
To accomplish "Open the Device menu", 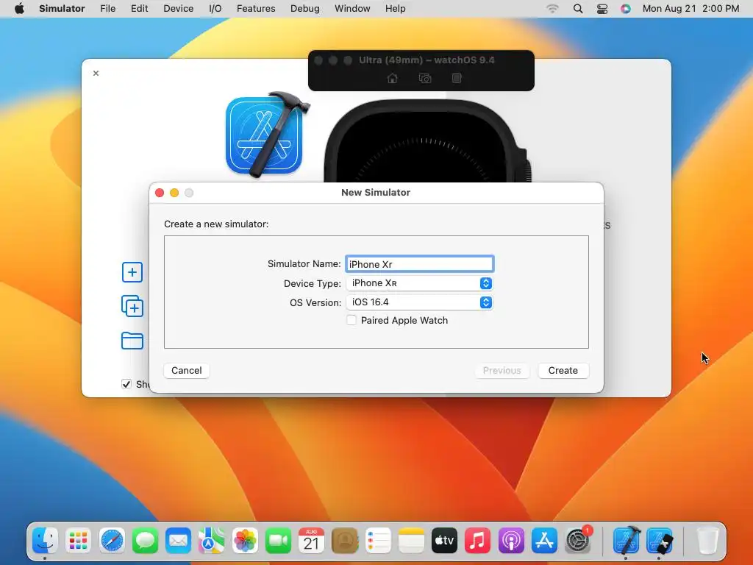I will tap(178, 9).
